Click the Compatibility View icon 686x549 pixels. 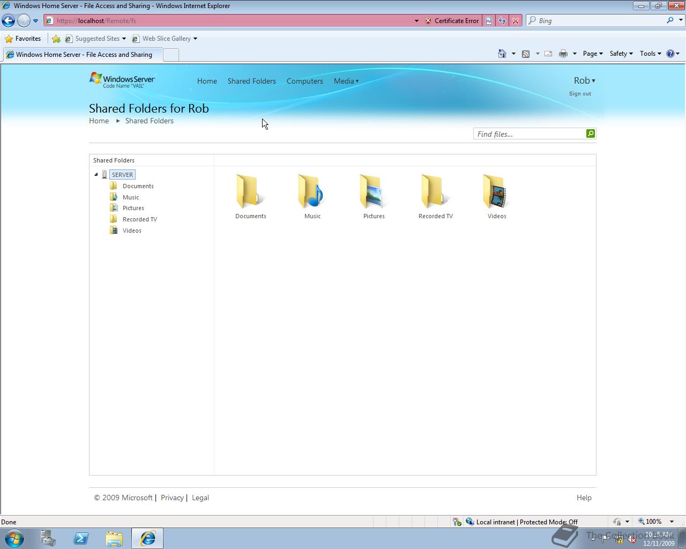pos(489,20)
